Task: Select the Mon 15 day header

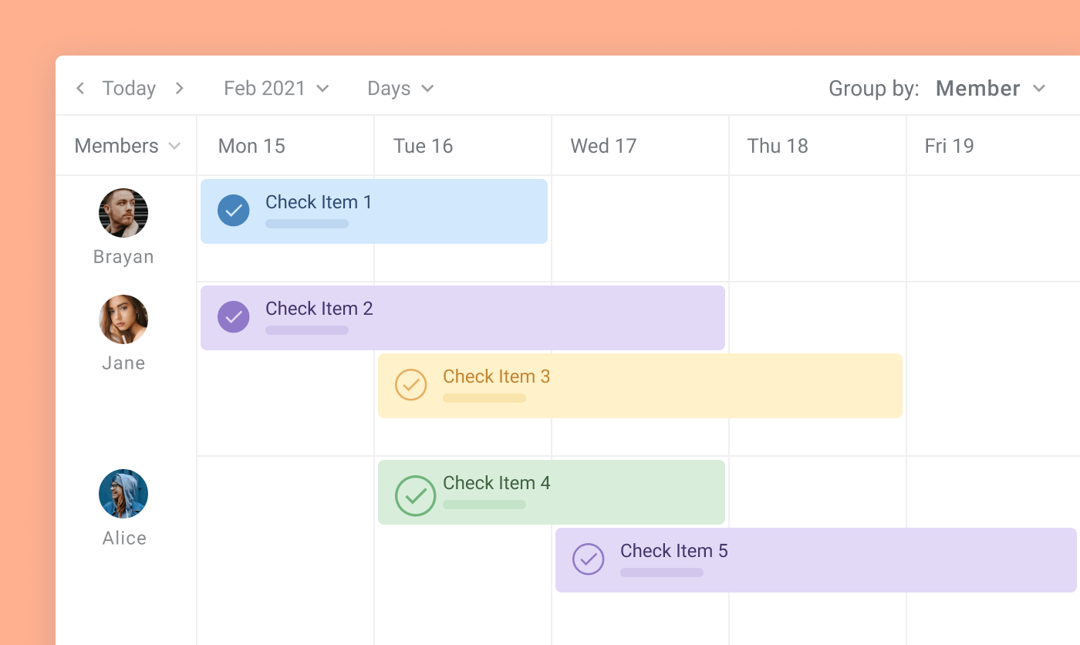Action: click(251, 146)
